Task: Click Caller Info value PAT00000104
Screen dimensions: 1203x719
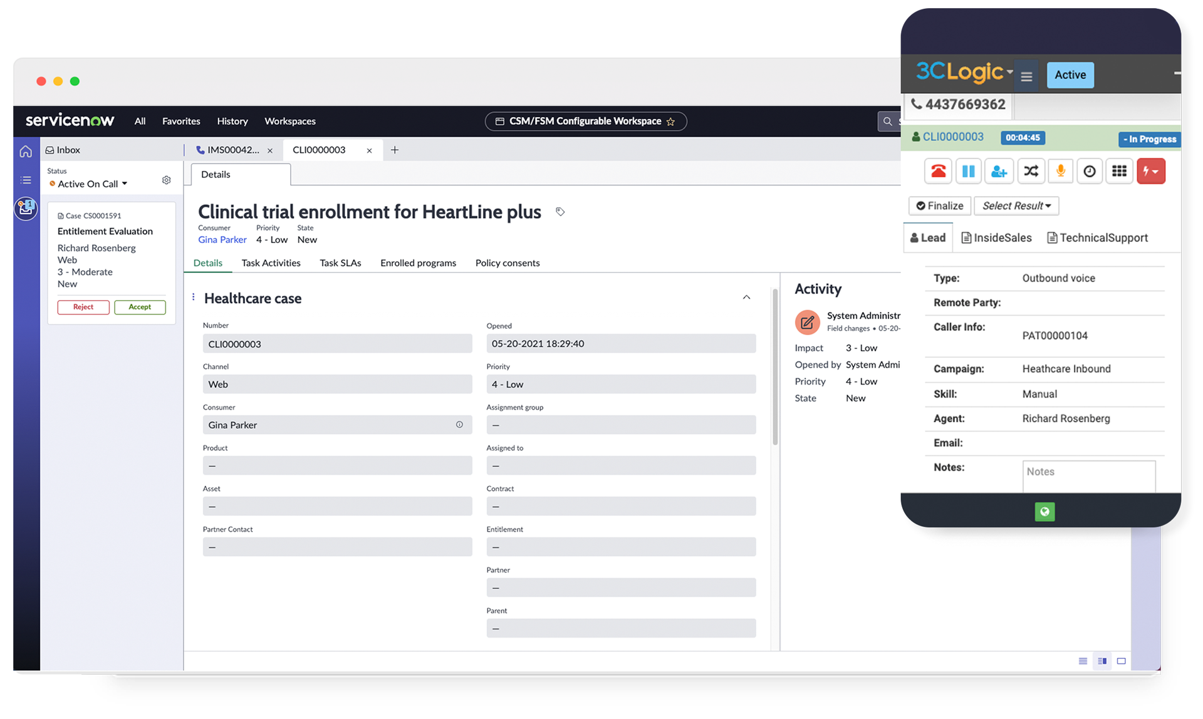Action: tap(1055, 336)
